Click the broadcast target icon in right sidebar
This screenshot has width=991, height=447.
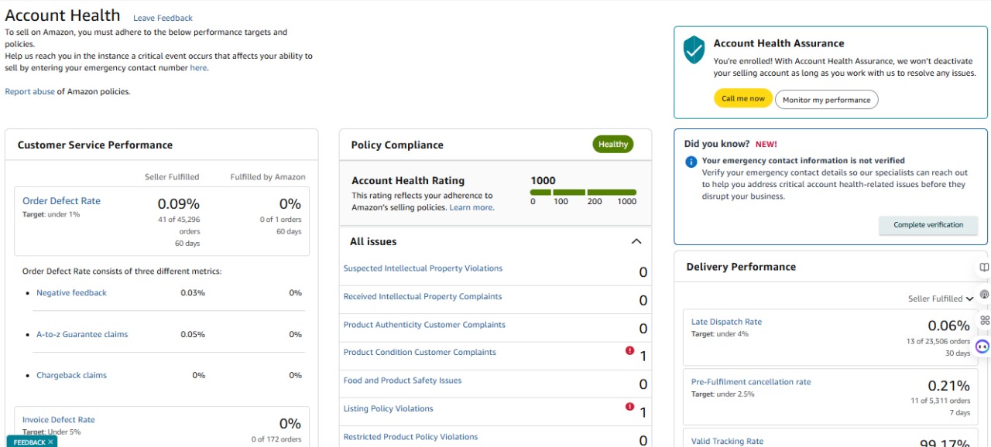[984, 294]
